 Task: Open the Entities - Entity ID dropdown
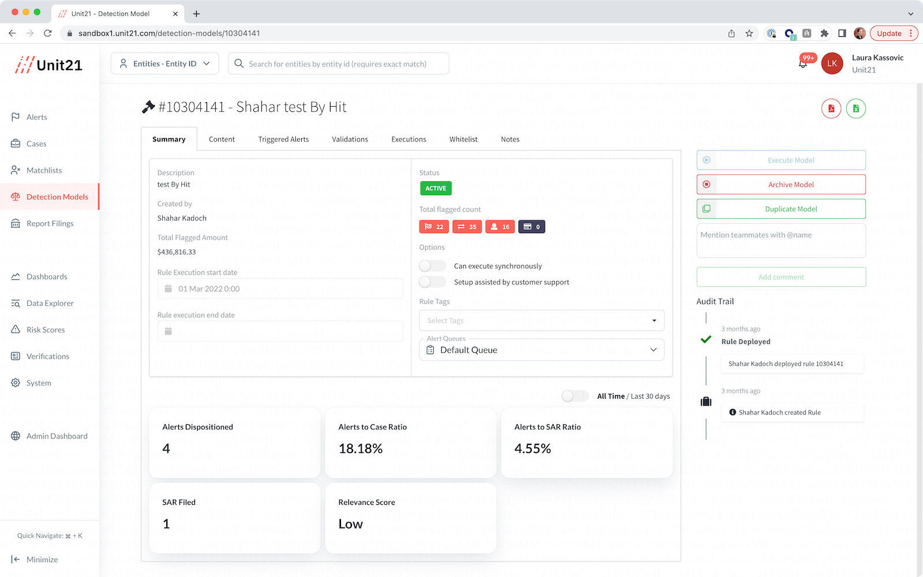point(165,63)
